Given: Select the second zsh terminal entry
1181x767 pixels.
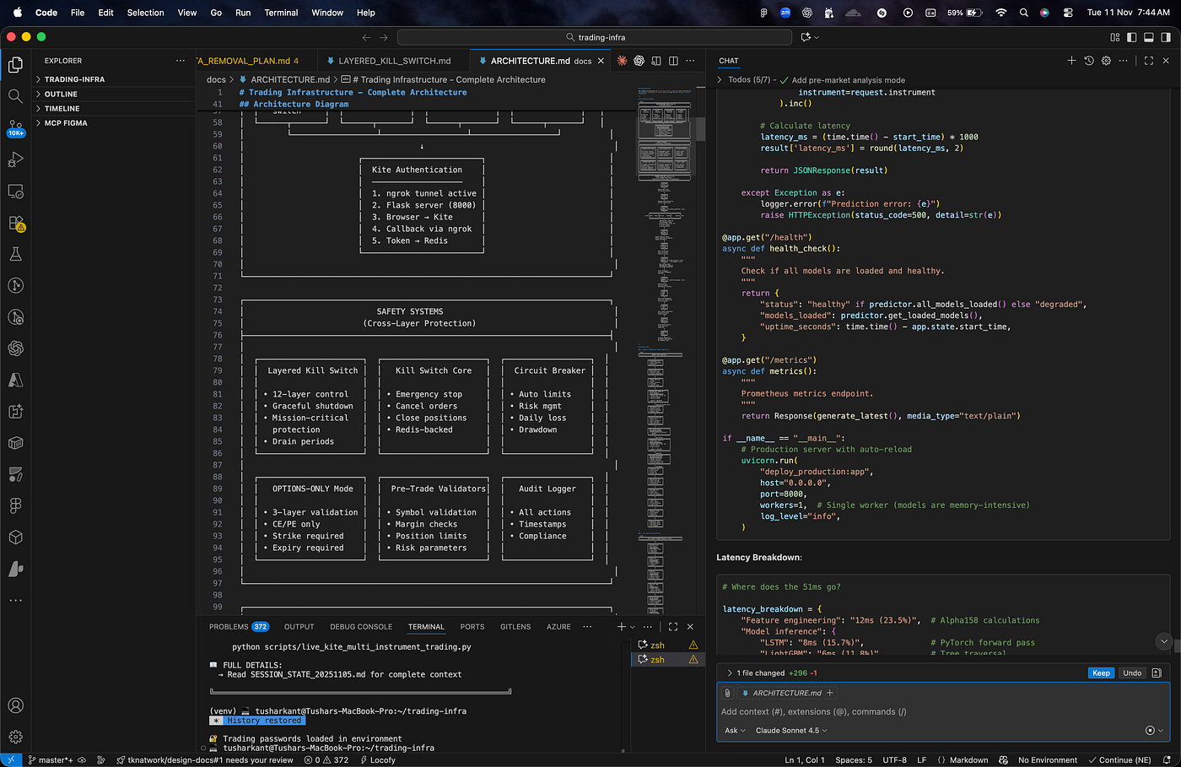Looking at the screenshot, I should coord(668,660).
